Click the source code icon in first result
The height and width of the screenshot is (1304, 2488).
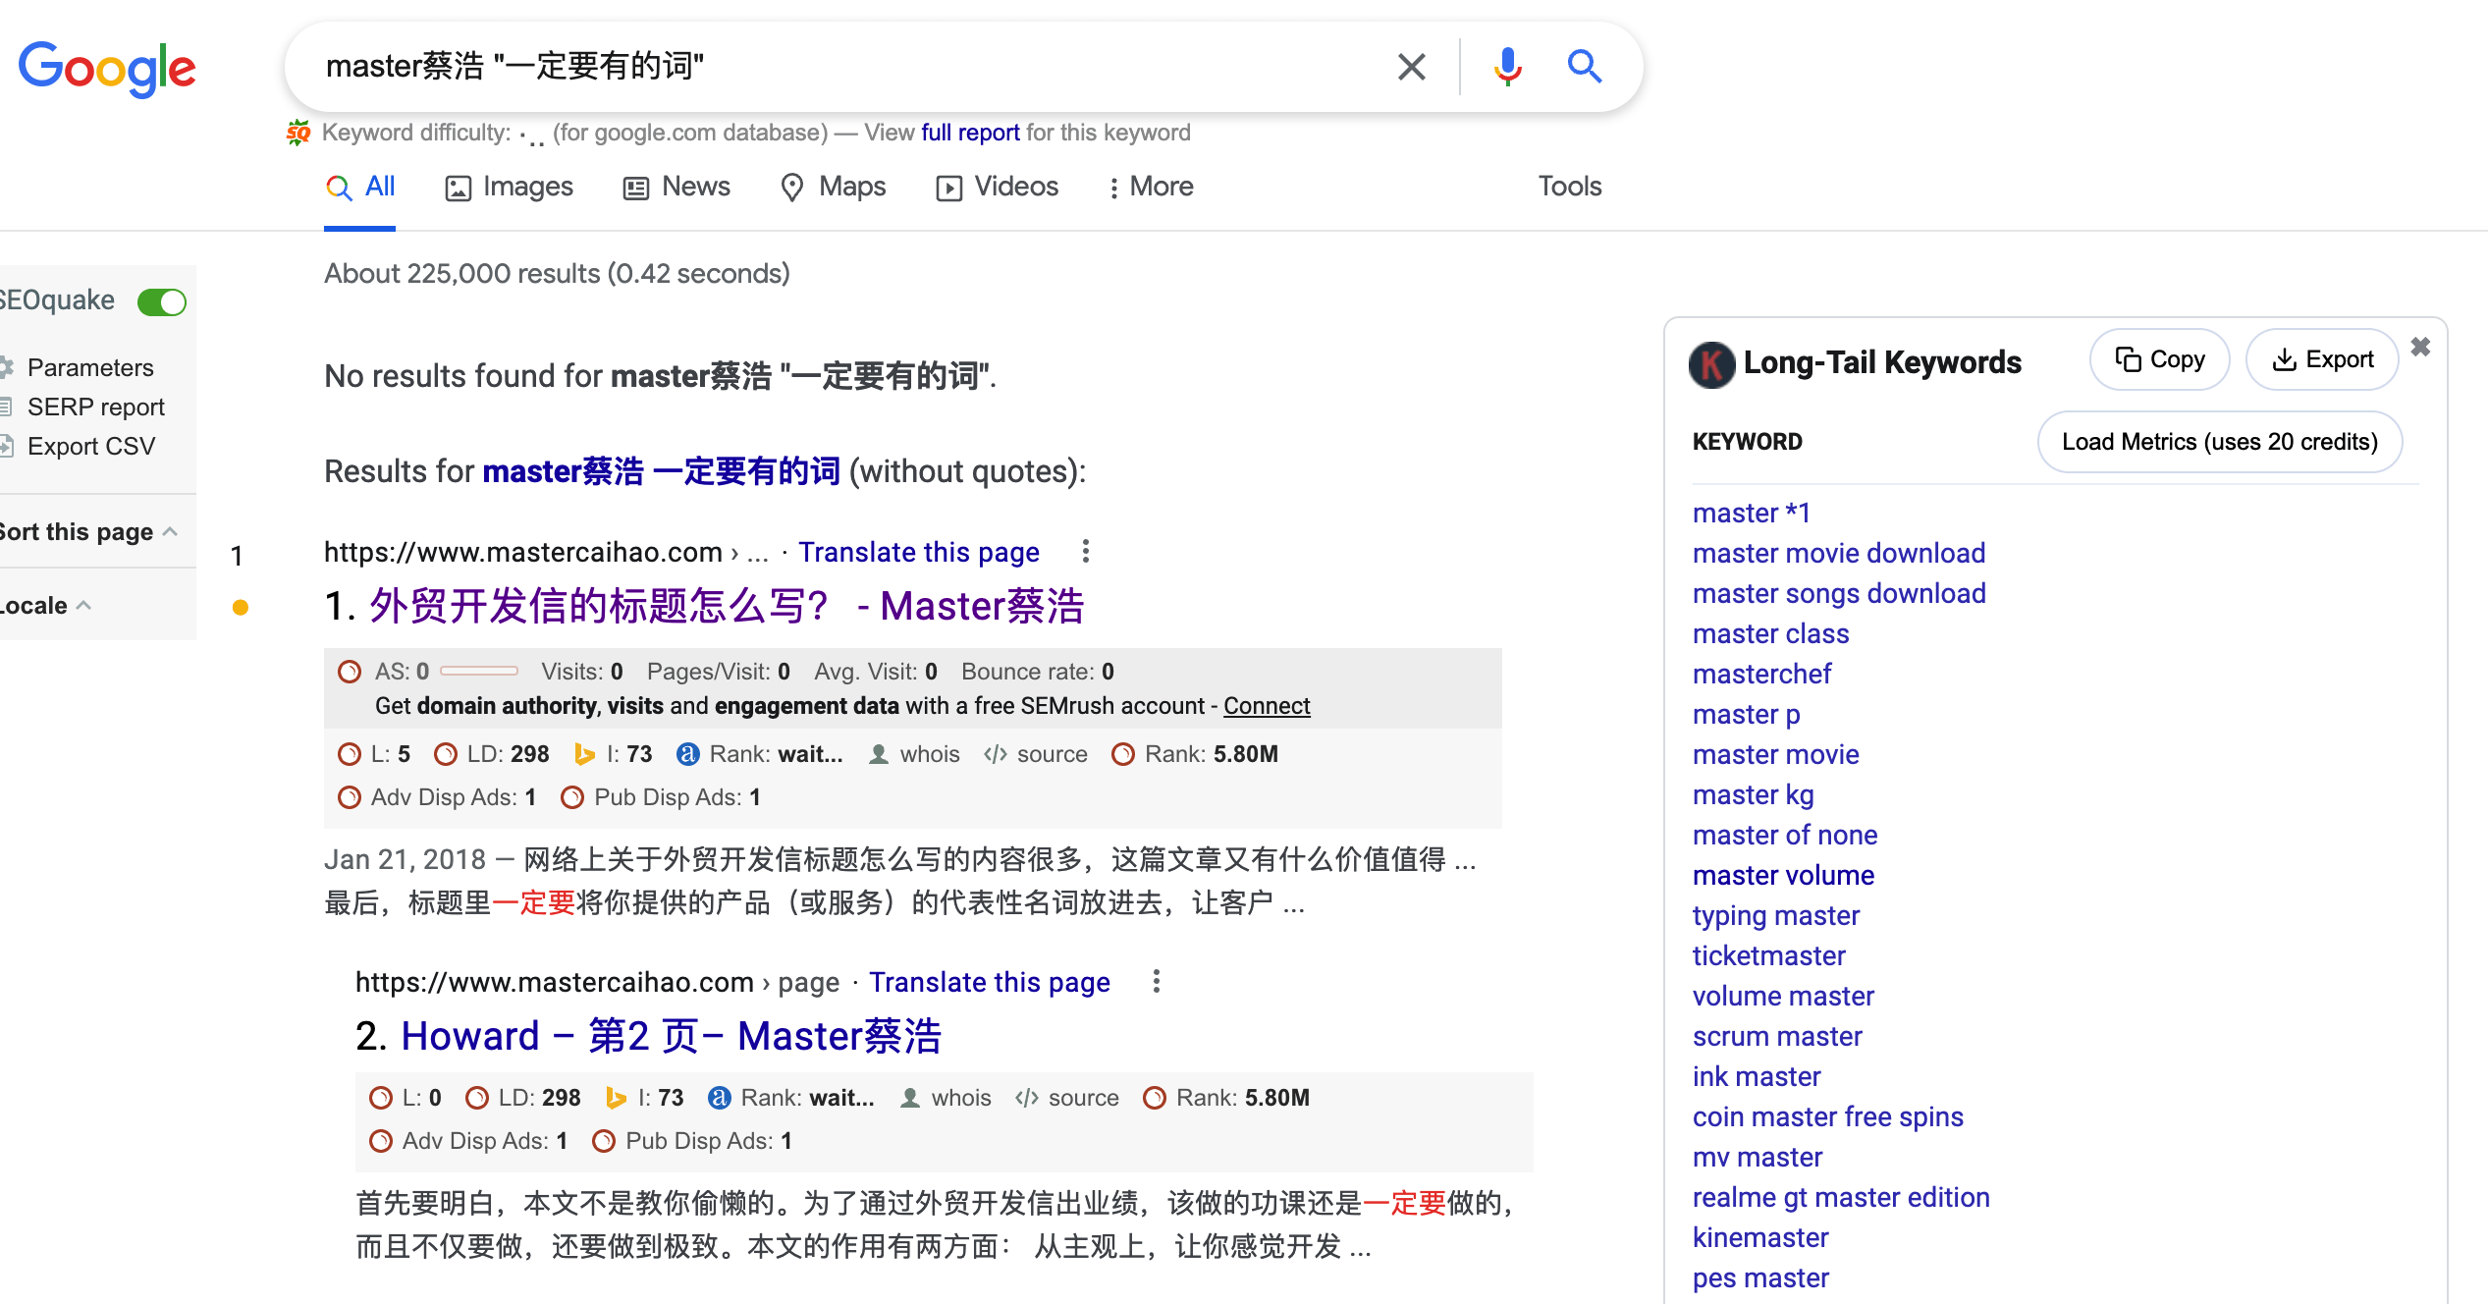[x=996, y=754]
